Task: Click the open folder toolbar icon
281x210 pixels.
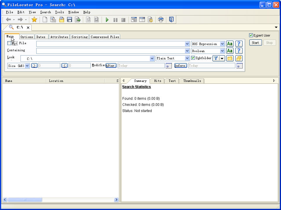Action: (x=61, y=20)
